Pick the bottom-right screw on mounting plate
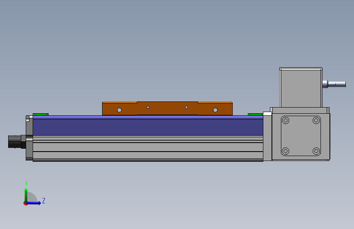The width and height of the screenshot is (354, 229). click(x=316, y=151)
